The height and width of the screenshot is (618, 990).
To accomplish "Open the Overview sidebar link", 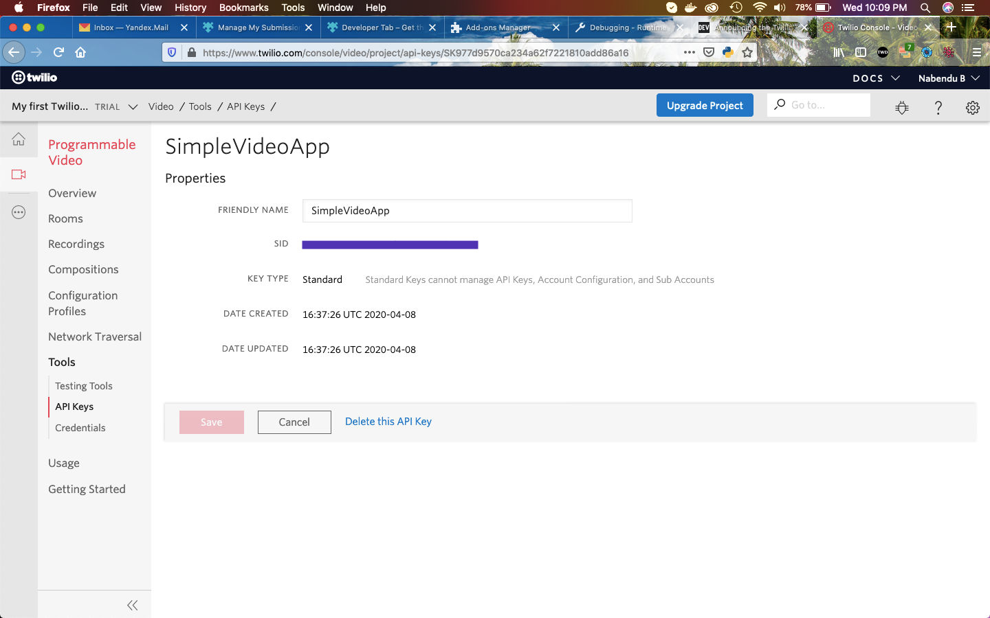I will click(72, 193).
